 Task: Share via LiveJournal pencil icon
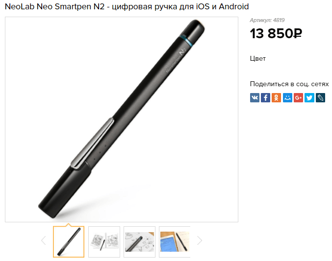320,98
